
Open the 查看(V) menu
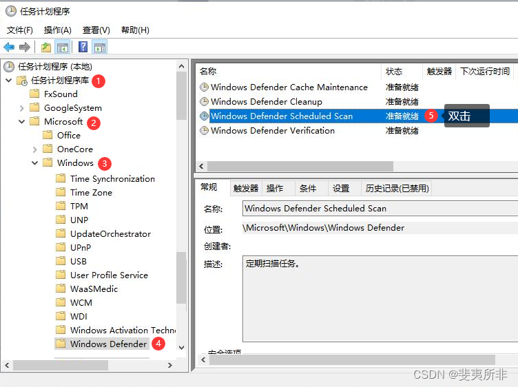[96, 30]
